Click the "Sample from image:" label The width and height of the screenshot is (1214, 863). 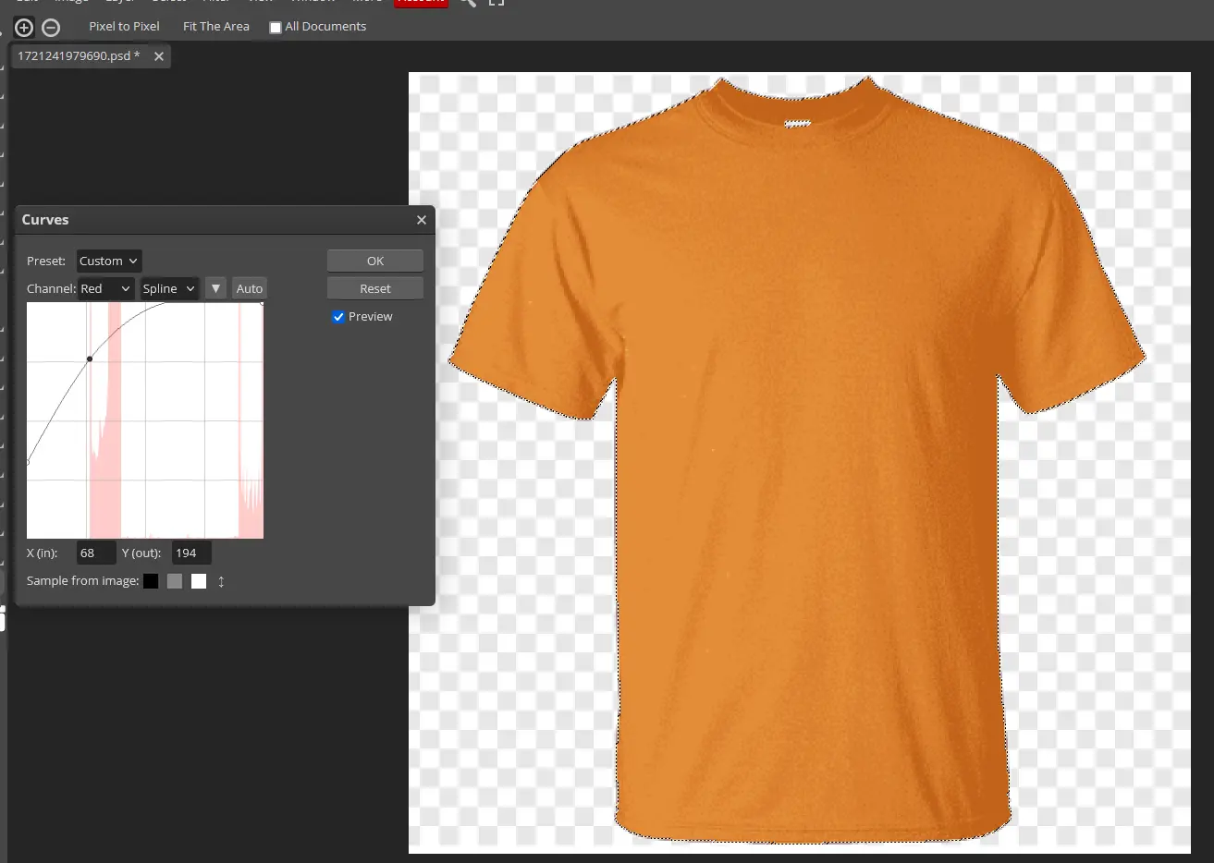pyautogui.click(x=82, y=581)
